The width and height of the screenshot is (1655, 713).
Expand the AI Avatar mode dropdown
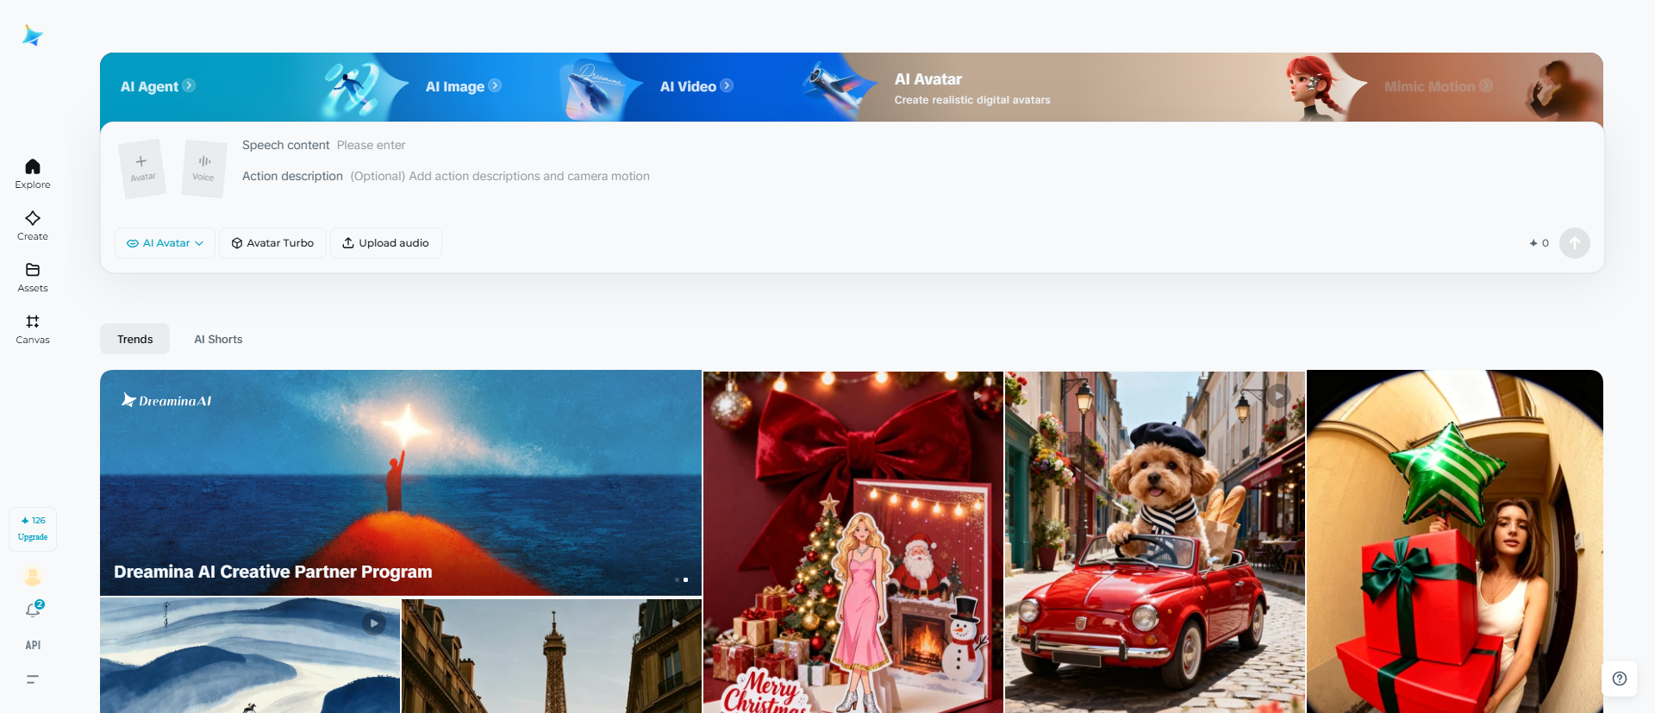(x=165, y=243)
